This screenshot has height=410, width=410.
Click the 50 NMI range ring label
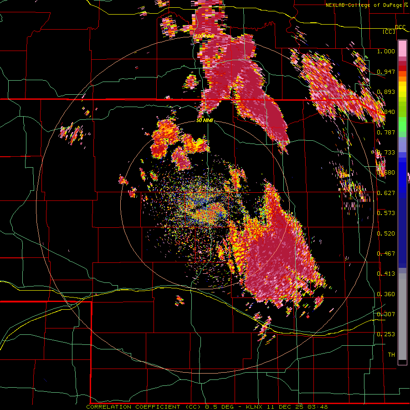click(x=205, y=121)
